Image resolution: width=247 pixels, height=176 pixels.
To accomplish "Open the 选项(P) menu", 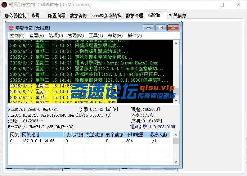I will point(56,36).
